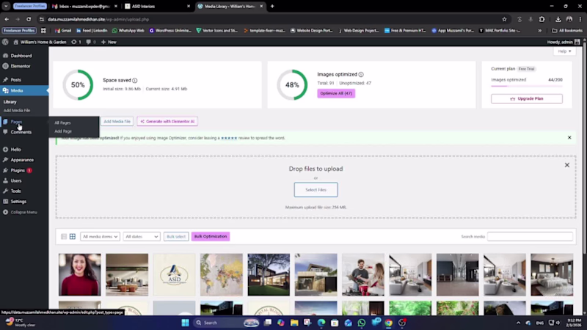This screenshot has width=587, height=330.
Task: Open WhatsApp from the Windows taskbar
Action: (361, 323)
